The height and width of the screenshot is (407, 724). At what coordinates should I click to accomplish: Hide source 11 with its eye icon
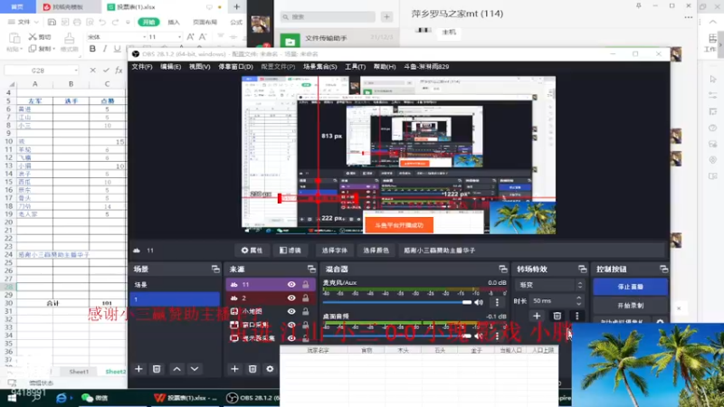pyautogui.click(x=291, y=285)
